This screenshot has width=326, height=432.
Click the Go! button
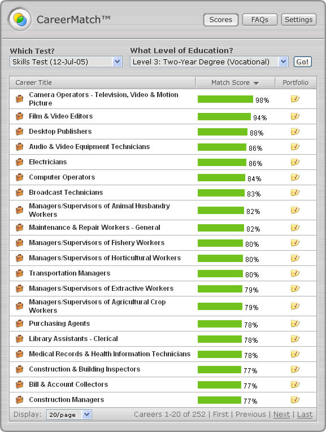coord(303,62)
